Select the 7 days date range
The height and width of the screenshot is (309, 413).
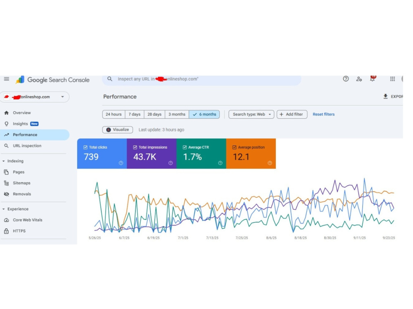click(135, 114)
